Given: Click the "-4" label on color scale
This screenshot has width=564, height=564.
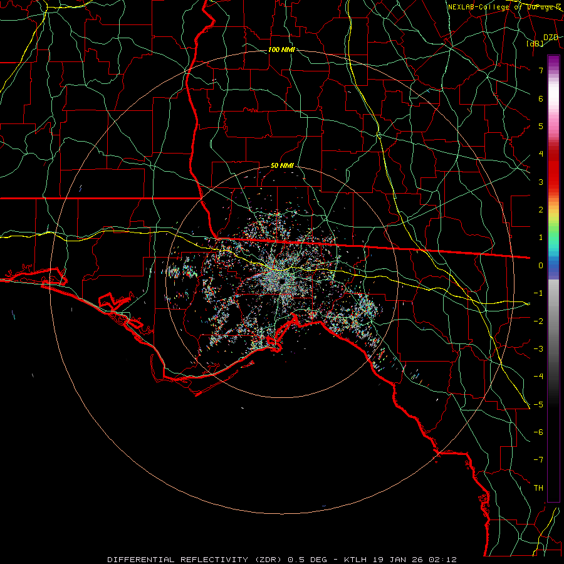Looking at the screenshot, I should (x=538, y=376).
